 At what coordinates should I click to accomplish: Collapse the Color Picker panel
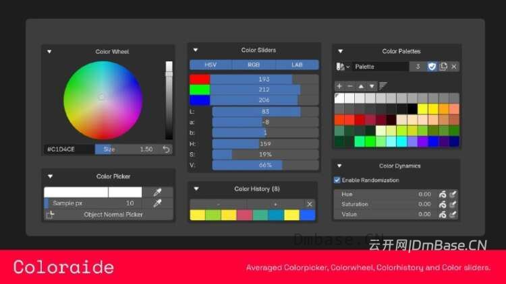[50, 176]
